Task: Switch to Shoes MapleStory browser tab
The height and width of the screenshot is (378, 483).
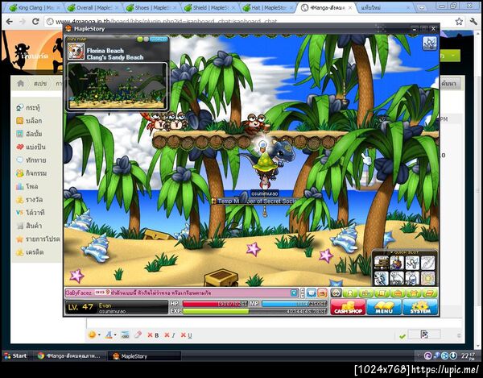Action: point(151,8)
